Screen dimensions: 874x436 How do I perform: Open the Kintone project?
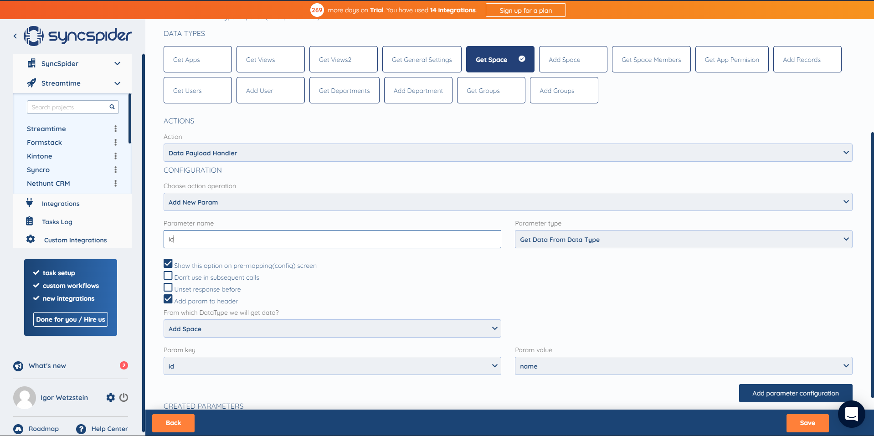click(x=40, y=156)
